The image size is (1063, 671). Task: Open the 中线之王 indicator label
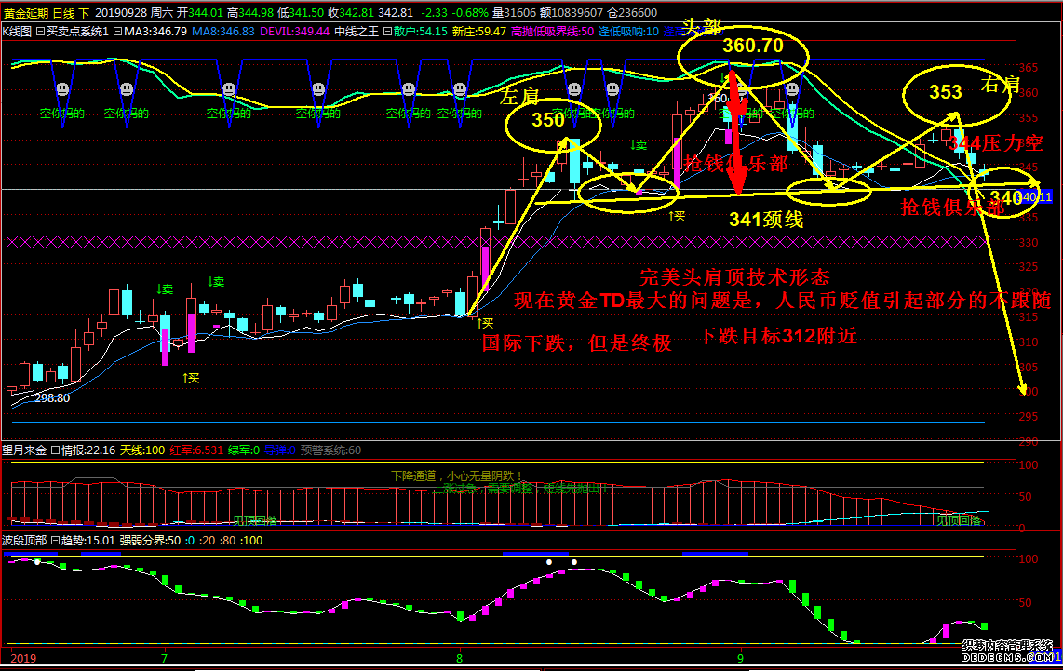point(357,32)
